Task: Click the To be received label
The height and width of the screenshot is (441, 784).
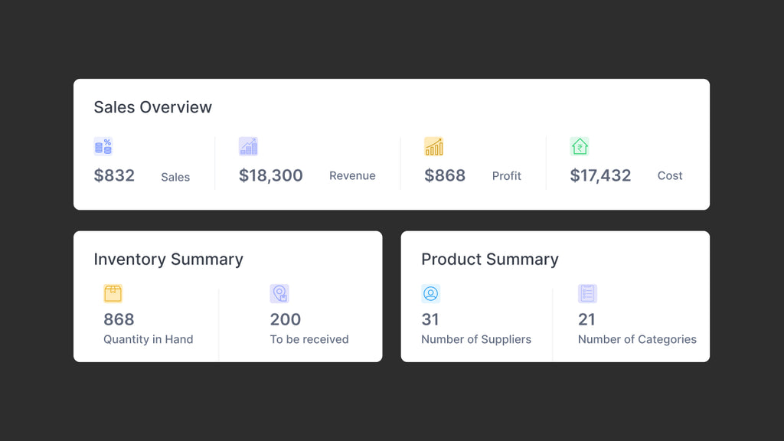Action: 309,339
